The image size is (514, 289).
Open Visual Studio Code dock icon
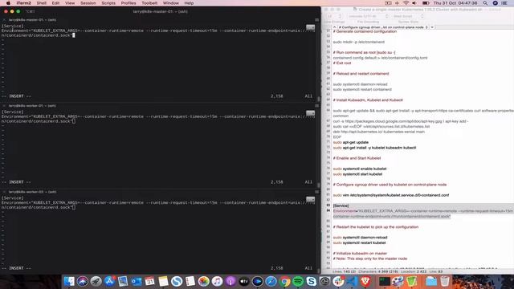pos(352,281)
